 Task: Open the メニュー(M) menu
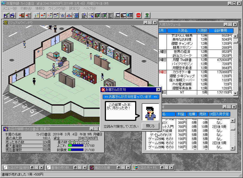(10, 8)
